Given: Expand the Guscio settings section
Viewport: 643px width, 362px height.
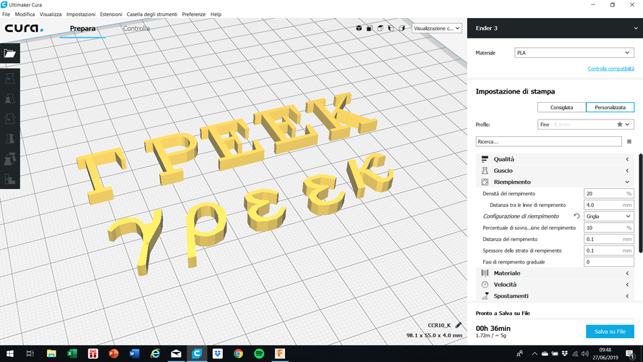Looking at the screenshot, I should 555,171.
